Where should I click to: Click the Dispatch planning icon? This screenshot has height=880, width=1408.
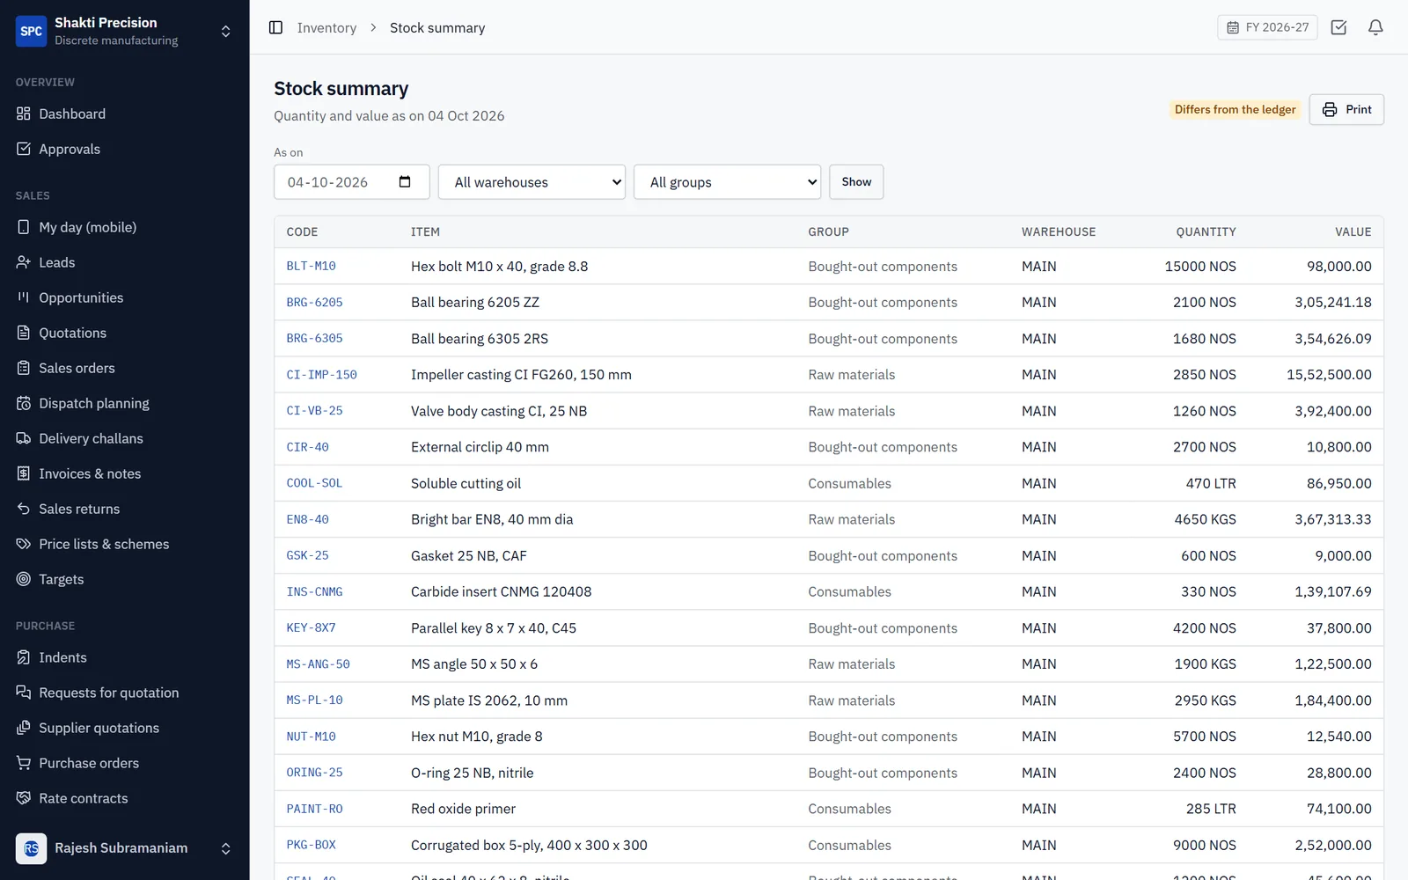click(x=24, y=403)
